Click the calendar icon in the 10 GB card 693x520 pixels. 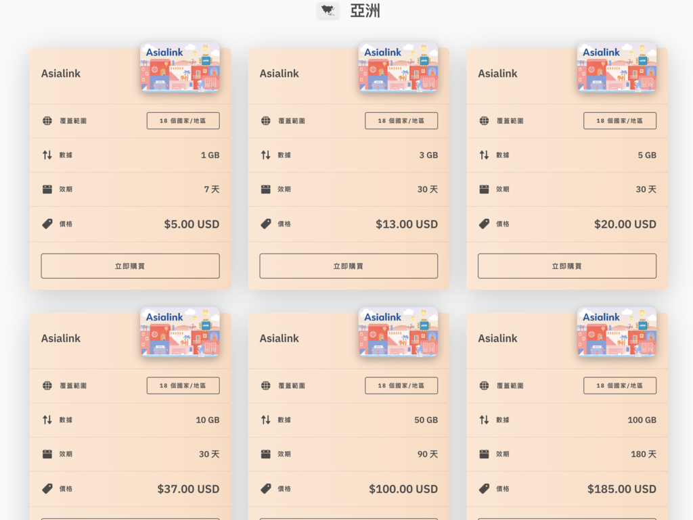tap(47, 454)
